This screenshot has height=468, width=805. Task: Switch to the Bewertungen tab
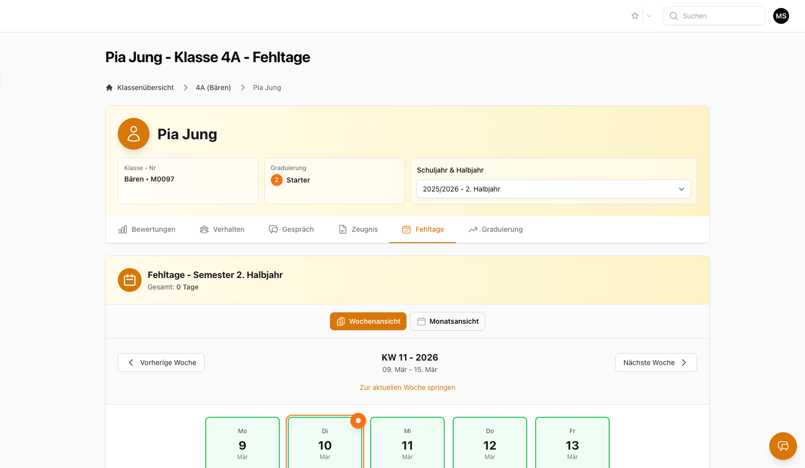(147, 229)
